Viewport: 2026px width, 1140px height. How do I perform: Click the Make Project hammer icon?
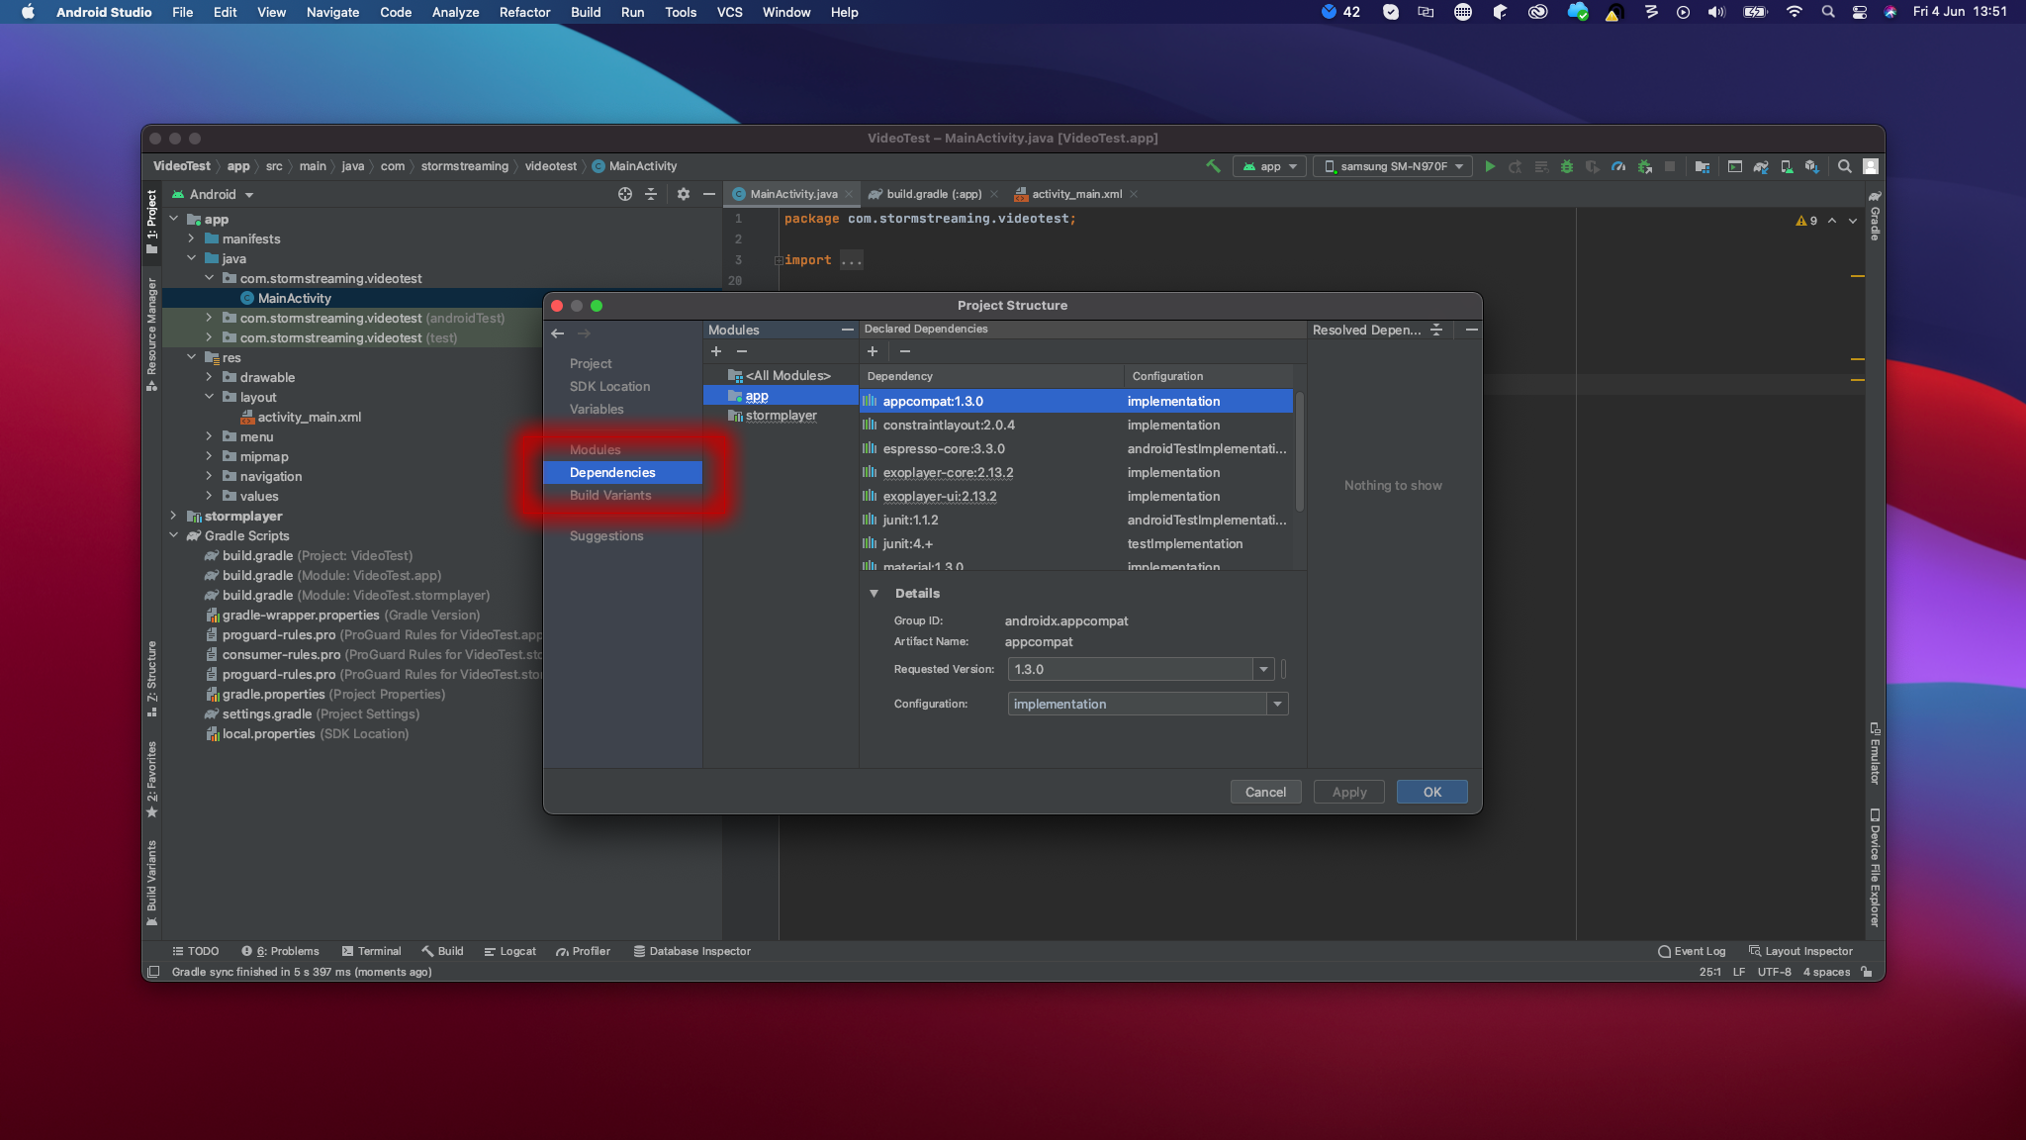[x=1213, y=166]
